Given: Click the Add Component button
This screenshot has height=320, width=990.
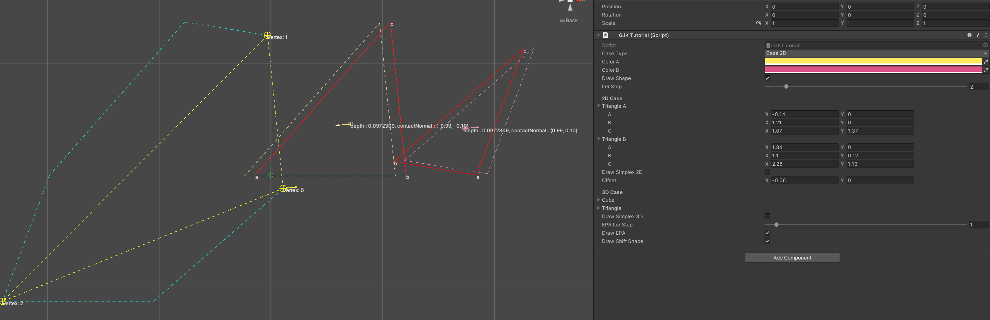Looking at the screenshot, I should click(792, 258).
